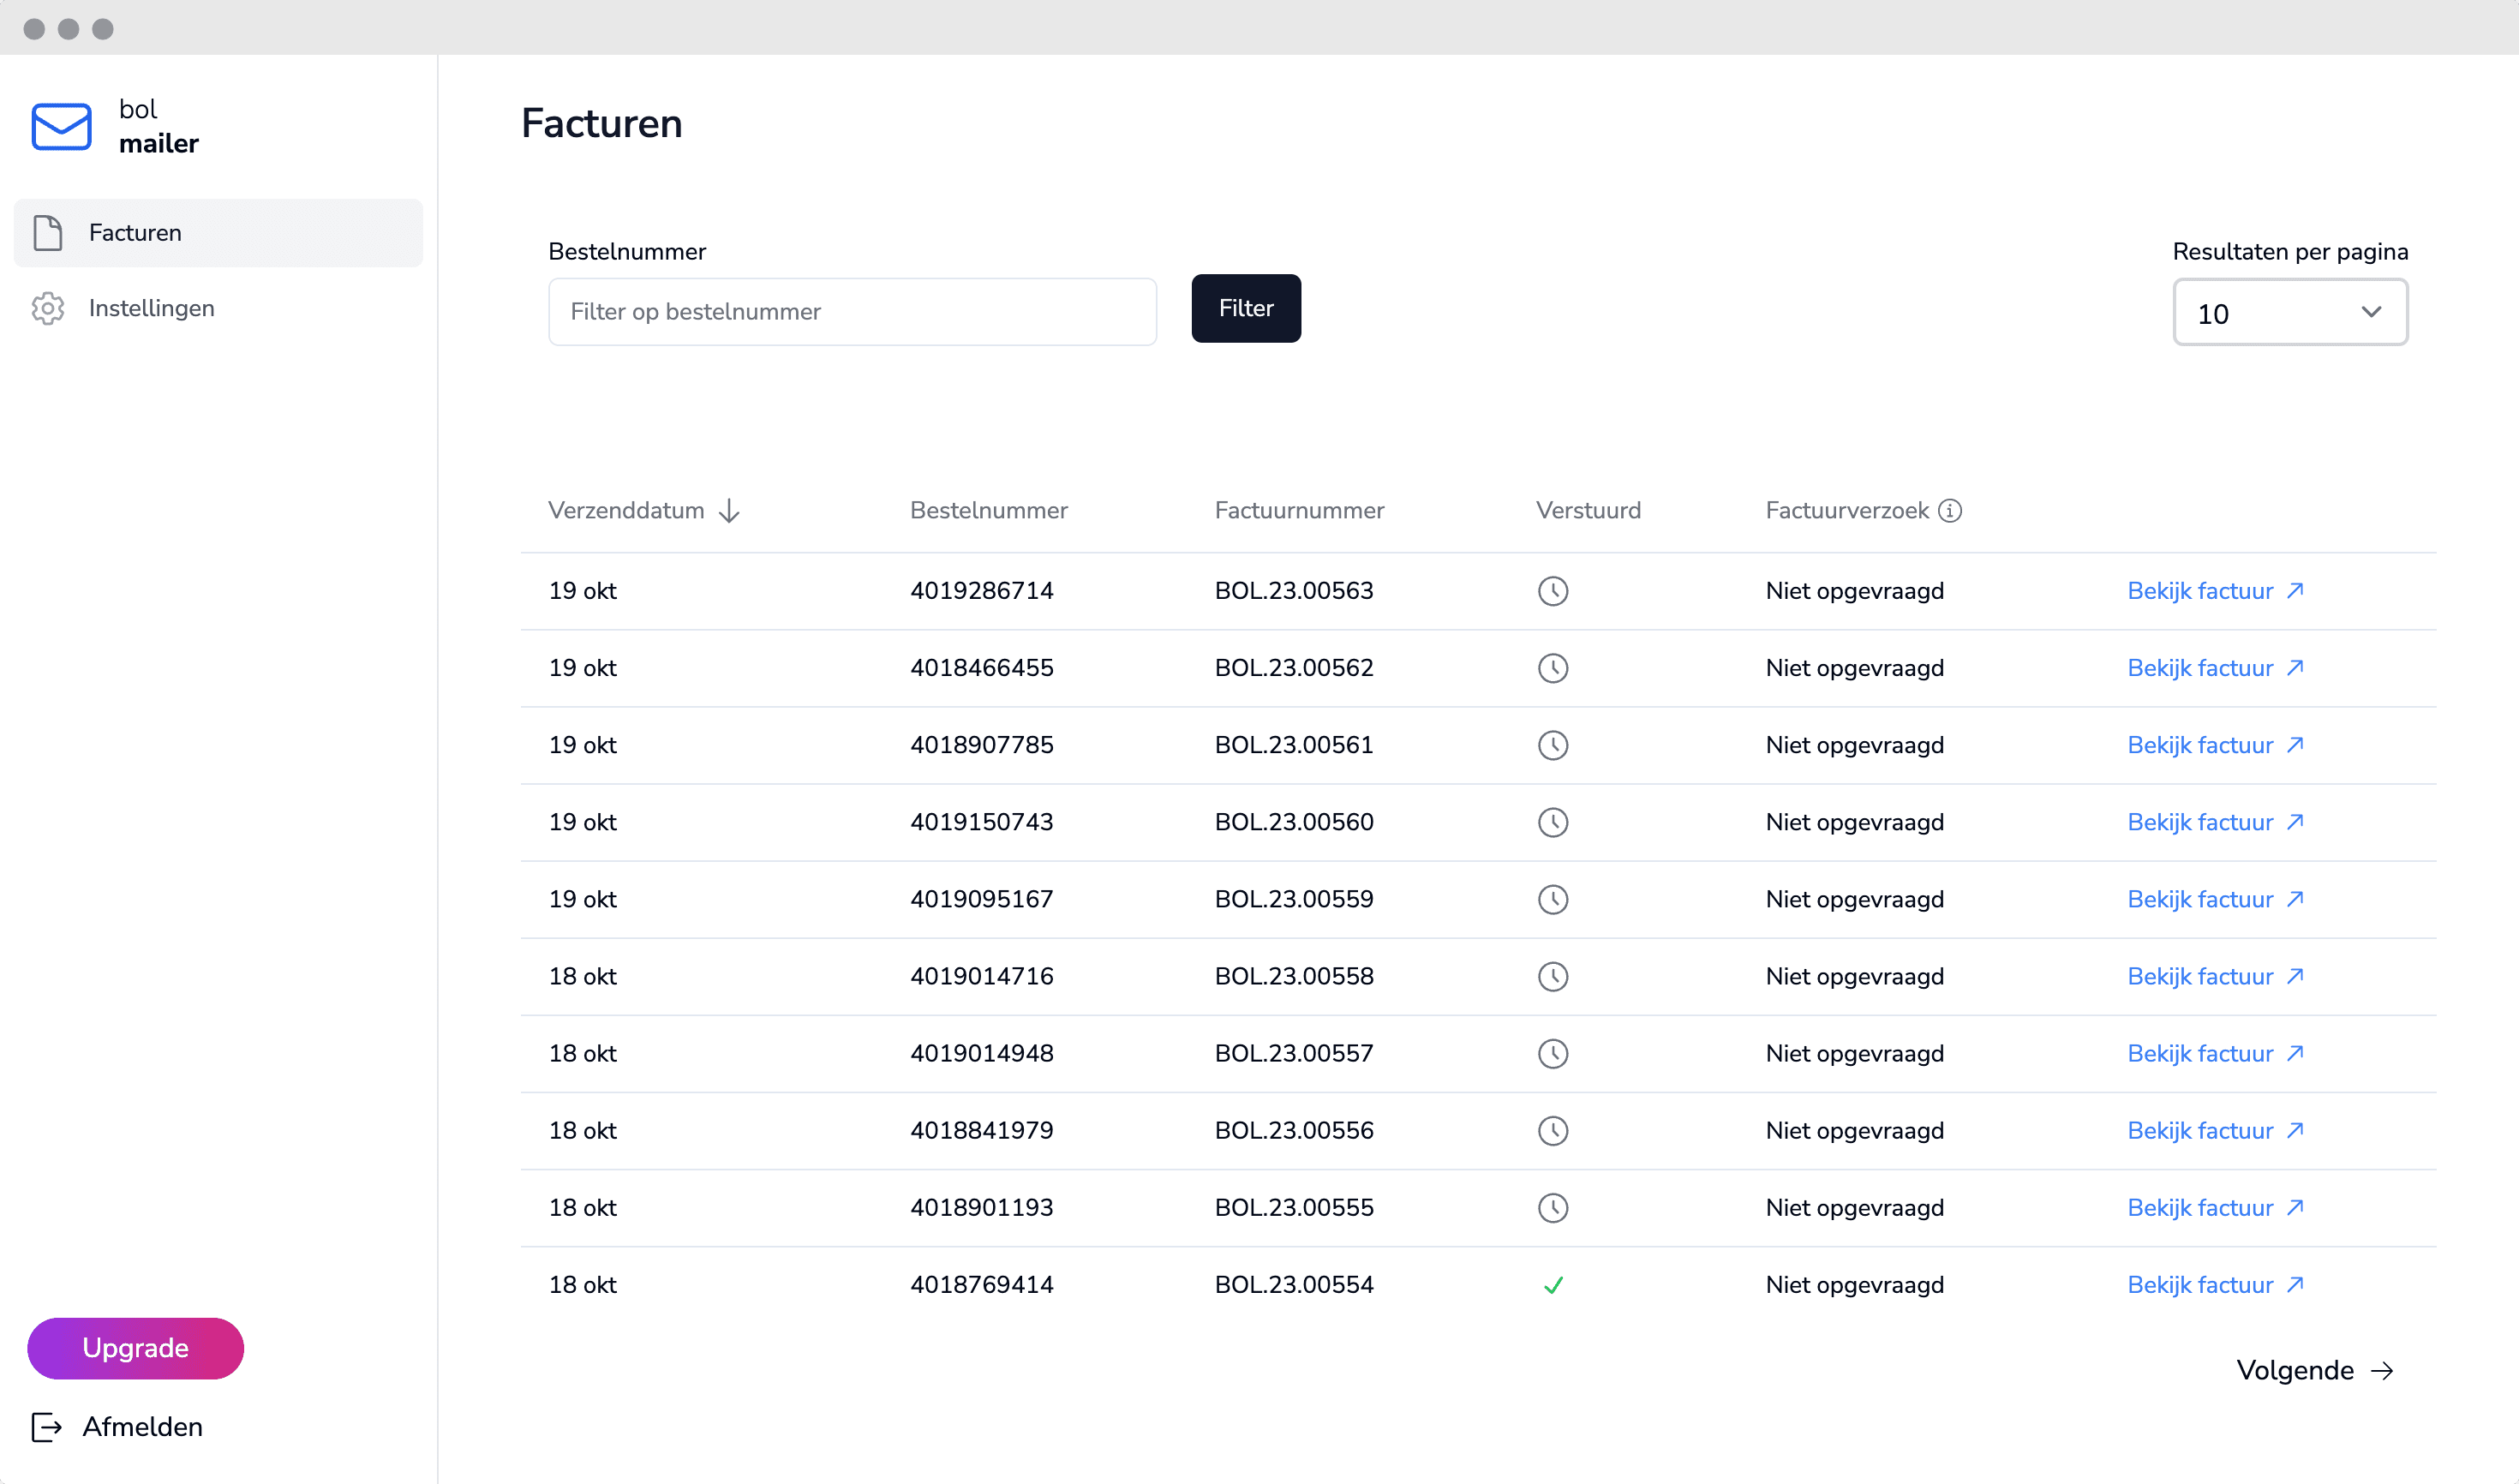Select Facturen in the sidebar
Viewport: 2519px width, 1484px height.
[x=135, y=233]
